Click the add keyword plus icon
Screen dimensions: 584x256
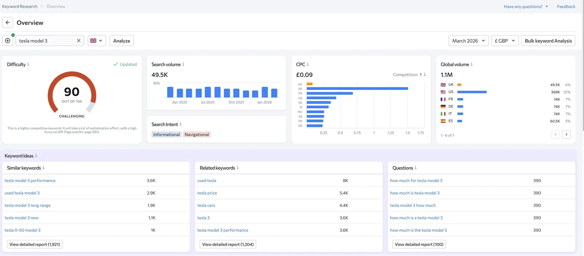click(x=8, y=40)
